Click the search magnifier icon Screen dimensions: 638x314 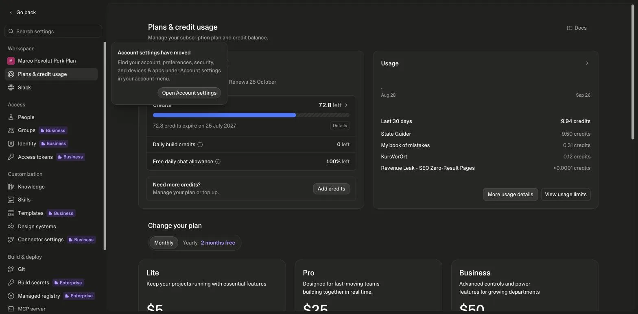pos(11,31)
